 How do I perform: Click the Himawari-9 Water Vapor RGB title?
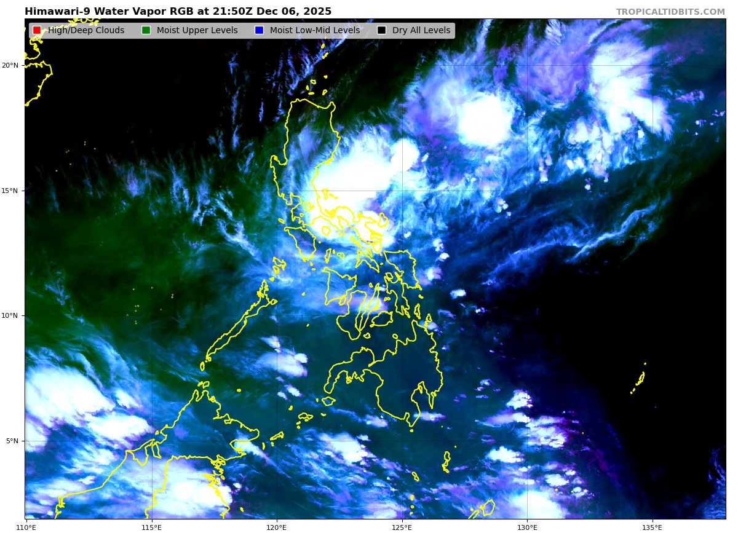point(178,12)
